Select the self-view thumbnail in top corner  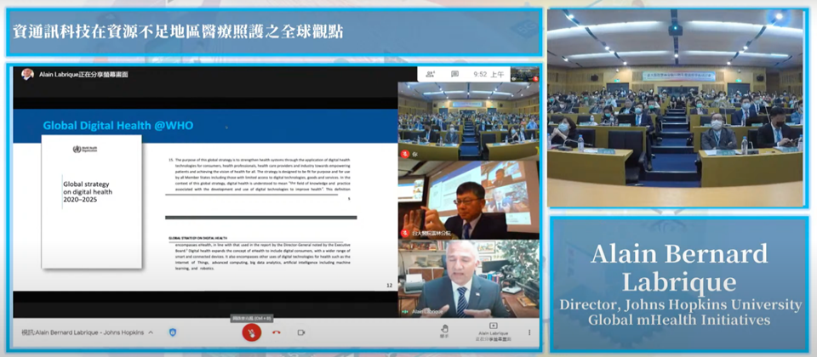point(525,75)
